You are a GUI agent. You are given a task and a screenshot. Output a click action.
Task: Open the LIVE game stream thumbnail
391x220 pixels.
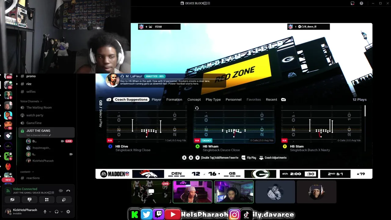coord(151,192)
